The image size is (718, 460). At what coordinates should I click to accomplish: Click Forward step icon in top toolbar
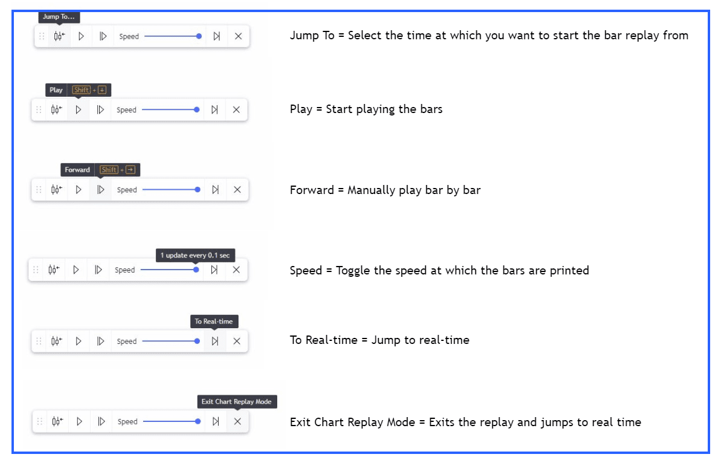(103, 36)
